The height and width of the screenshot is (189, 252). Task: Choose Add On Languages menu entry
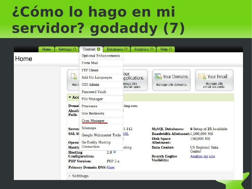pos(101,77)
